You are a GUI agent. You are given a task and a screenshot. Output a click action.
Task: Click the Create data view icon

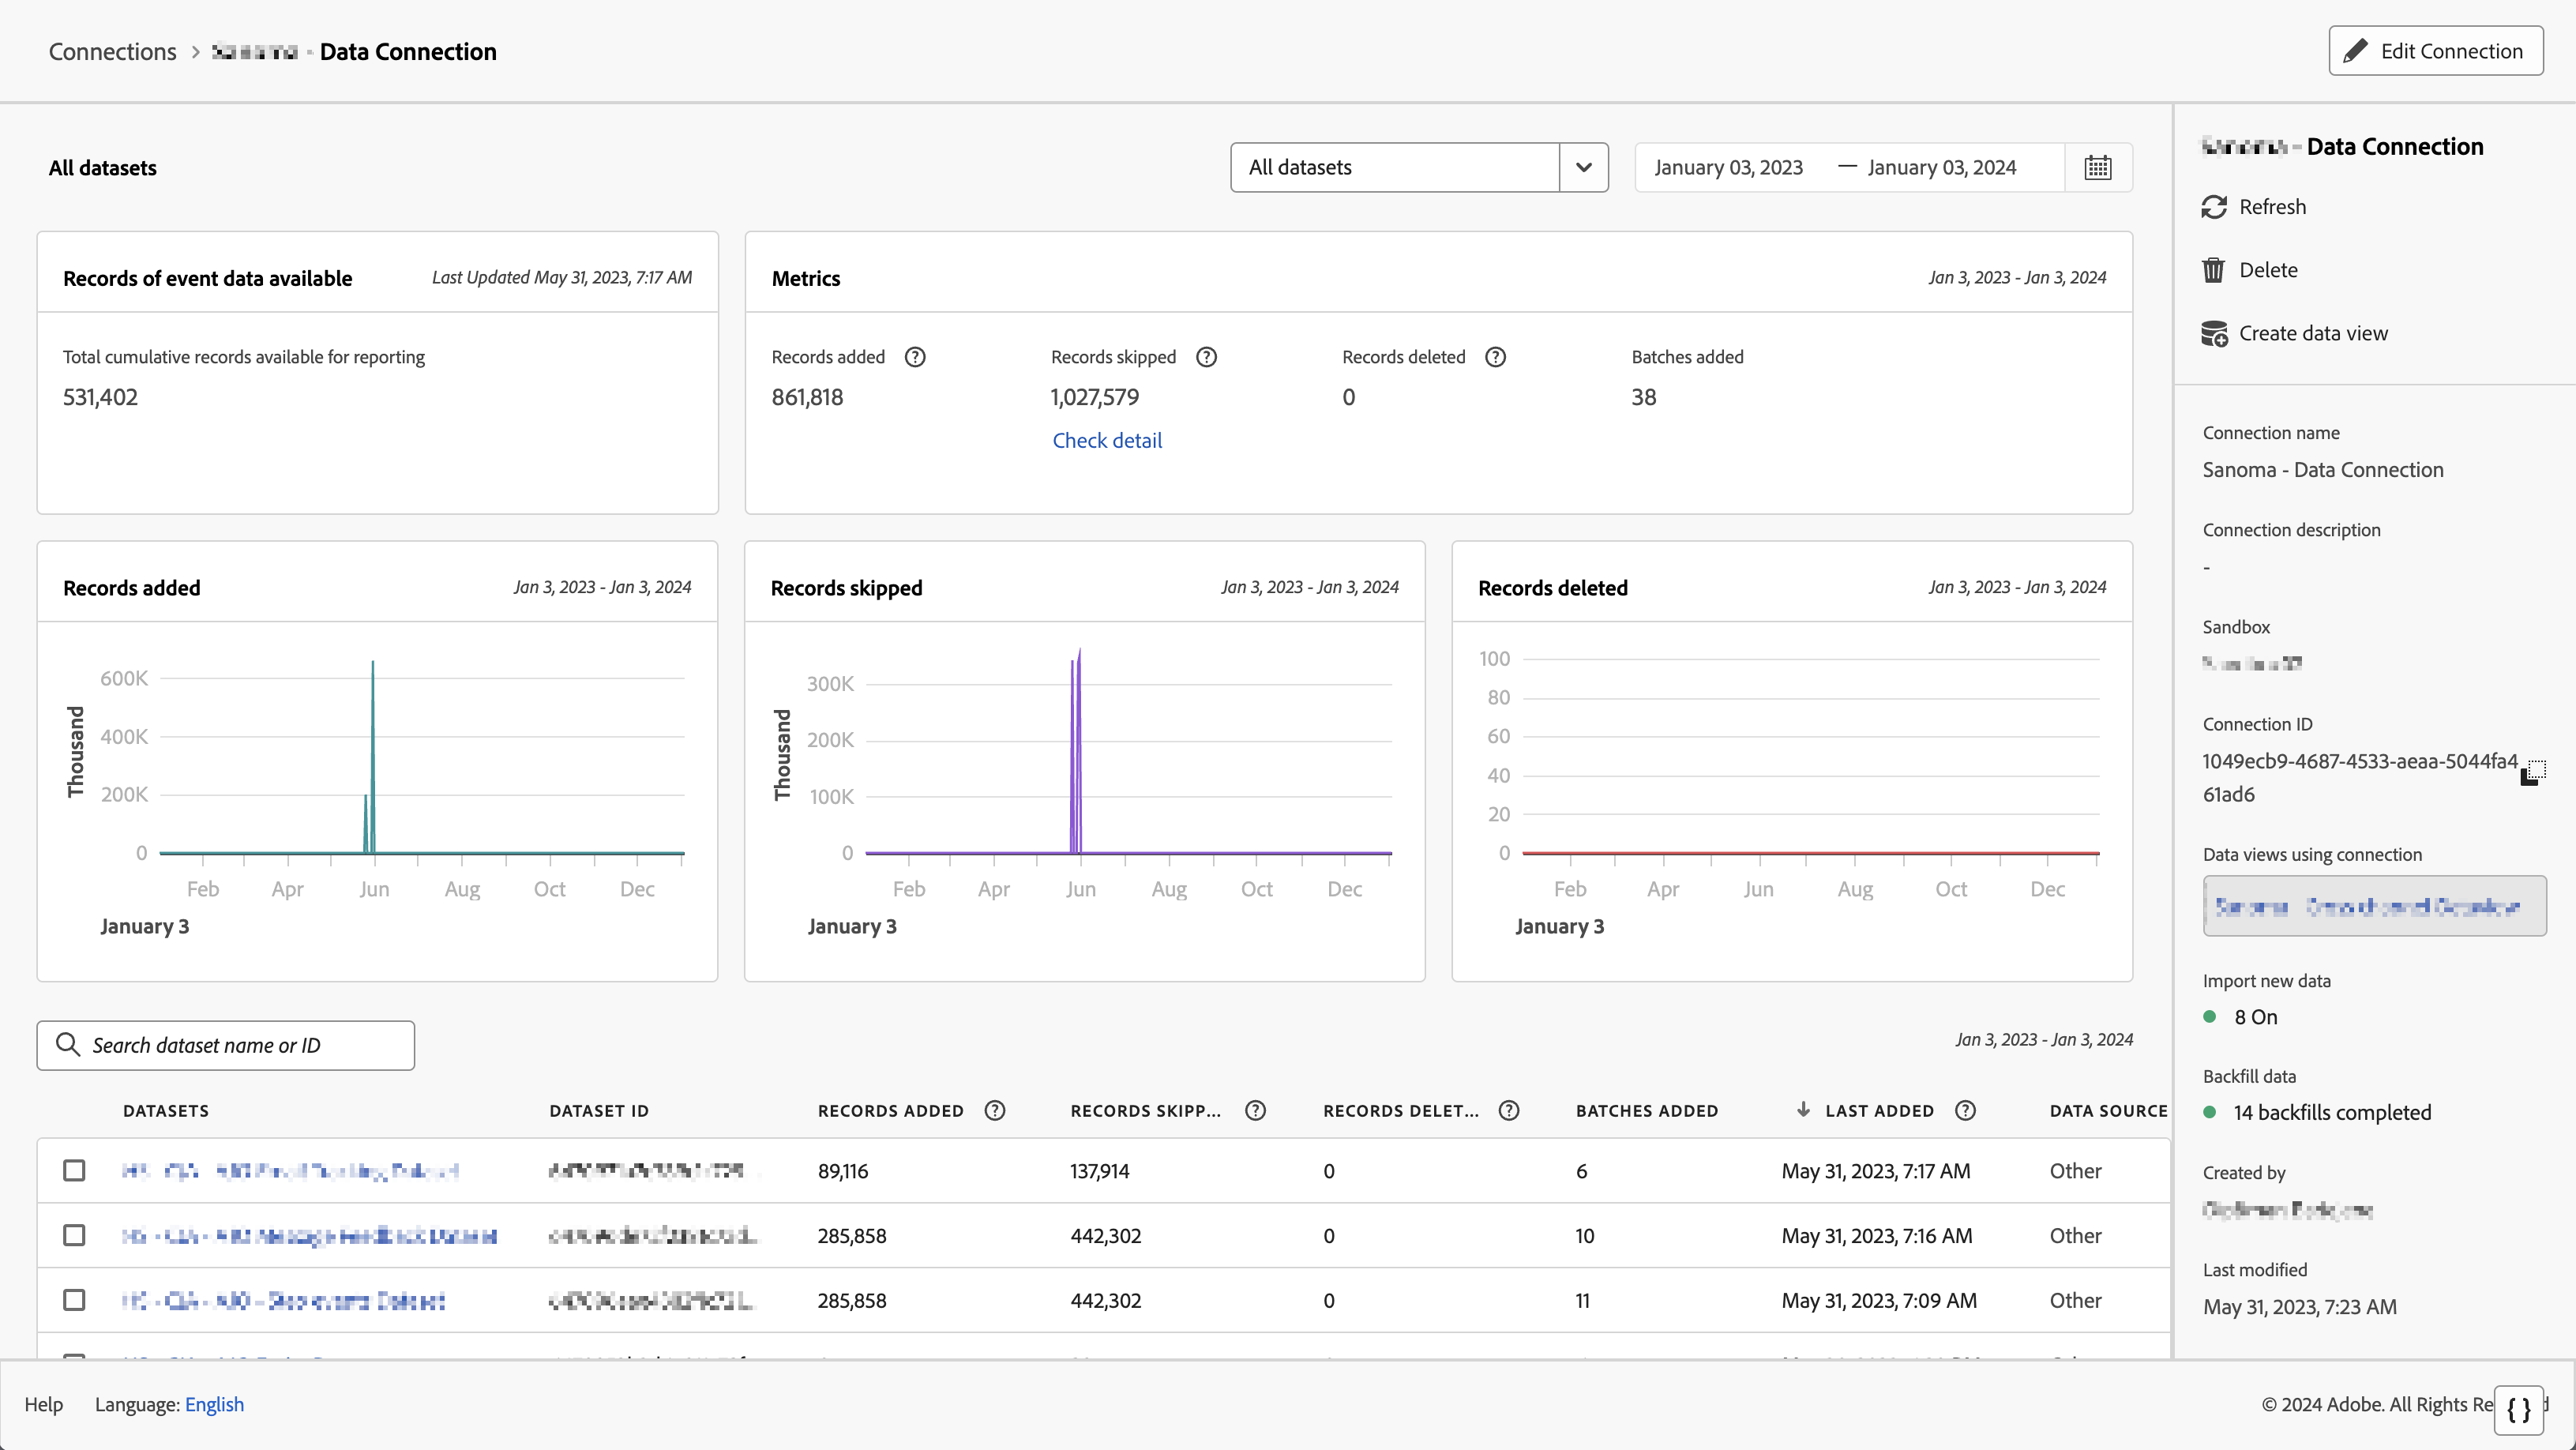2214,334
